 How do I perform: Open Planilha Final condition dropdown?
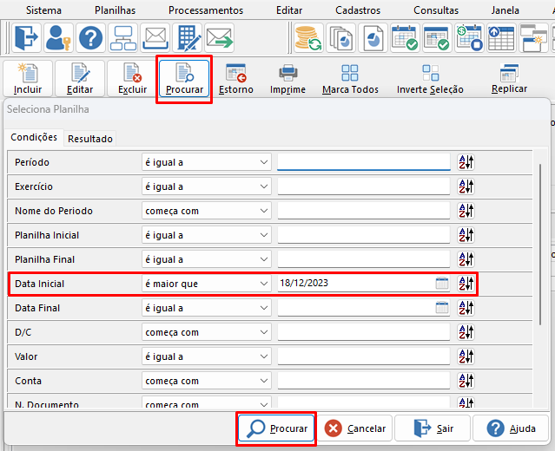point(207,259)
